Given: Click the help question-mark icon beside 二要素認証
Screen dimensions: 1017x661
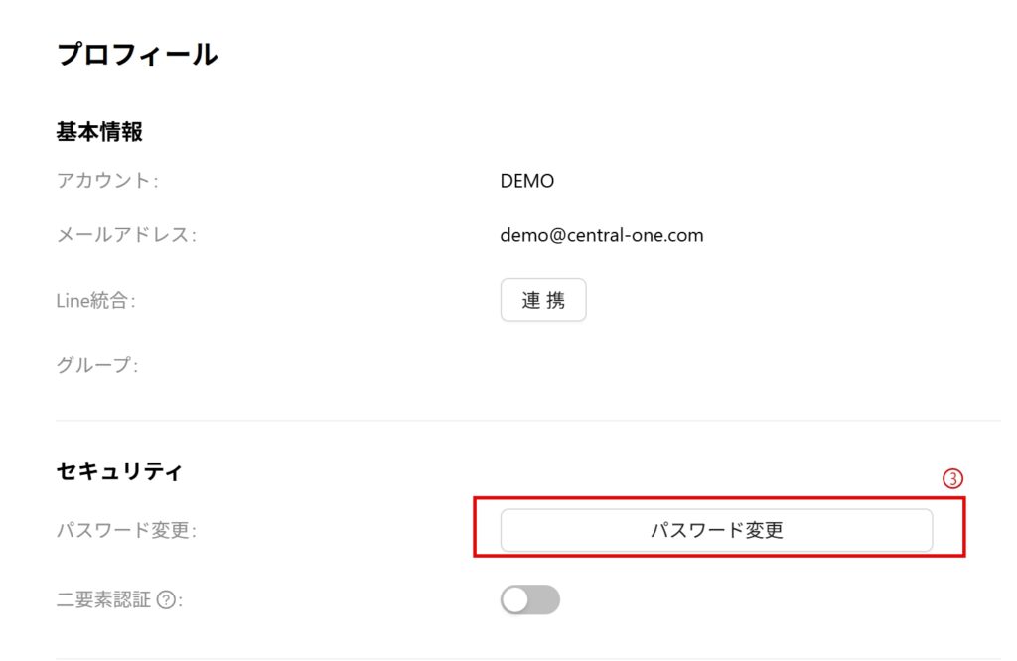Looking at the screenshot, I should (x=166, y=599).
